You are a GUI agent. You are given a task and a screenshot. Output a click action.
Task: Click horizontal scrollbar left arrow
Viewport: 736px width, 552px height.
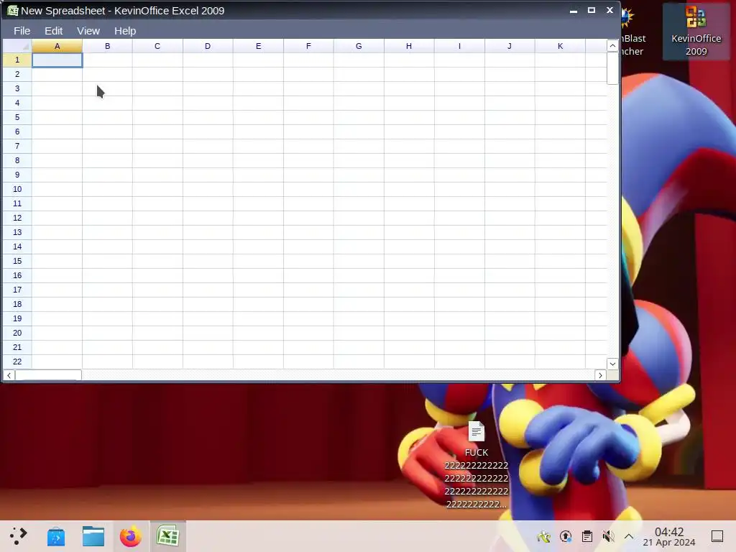point(9,375)
